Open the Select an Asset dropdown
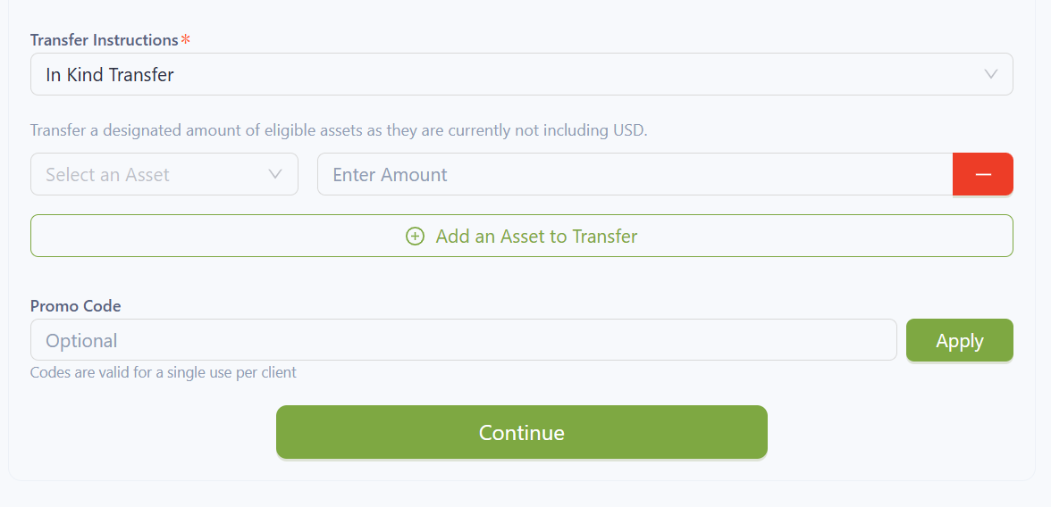 point(164,174)
